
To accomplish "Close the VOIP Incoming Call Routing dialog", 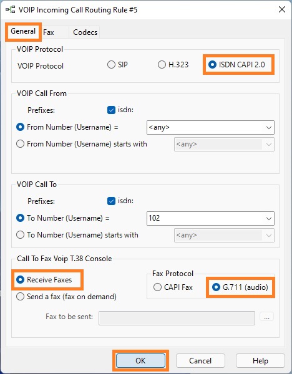I will [x=282, y=9].
